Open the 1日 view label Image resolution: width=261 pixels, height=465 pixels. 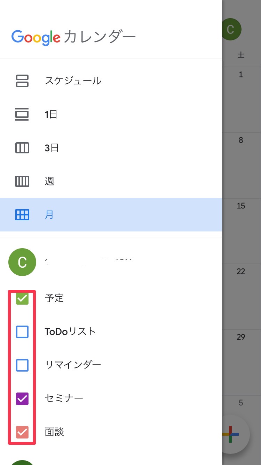(51, 114)
